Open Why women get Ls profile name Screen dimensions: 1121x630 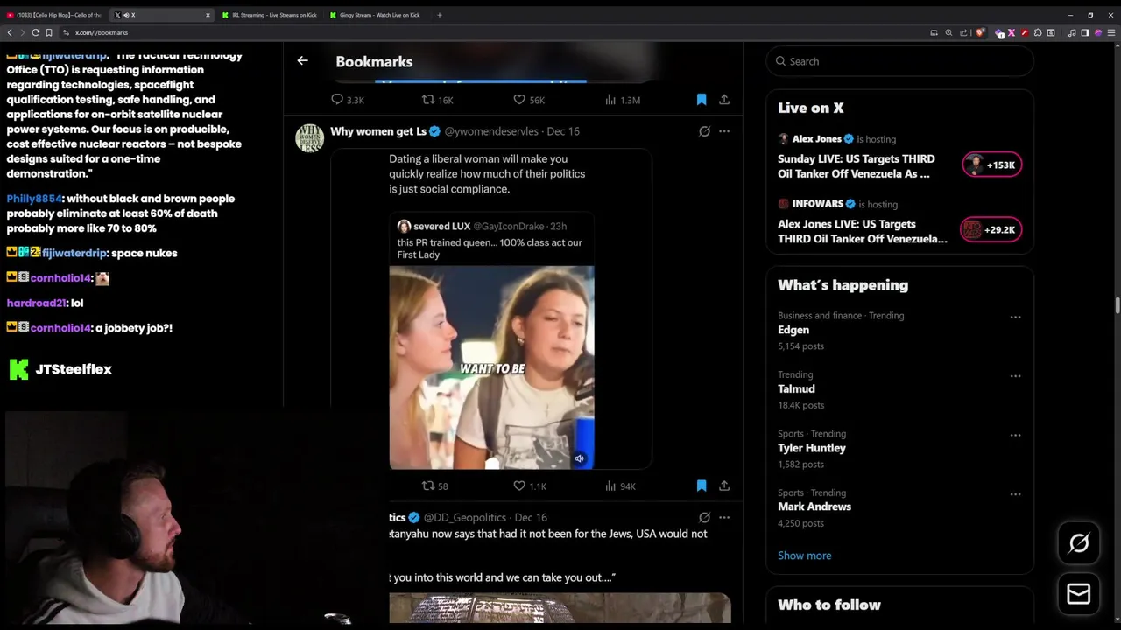click(378, 131)
